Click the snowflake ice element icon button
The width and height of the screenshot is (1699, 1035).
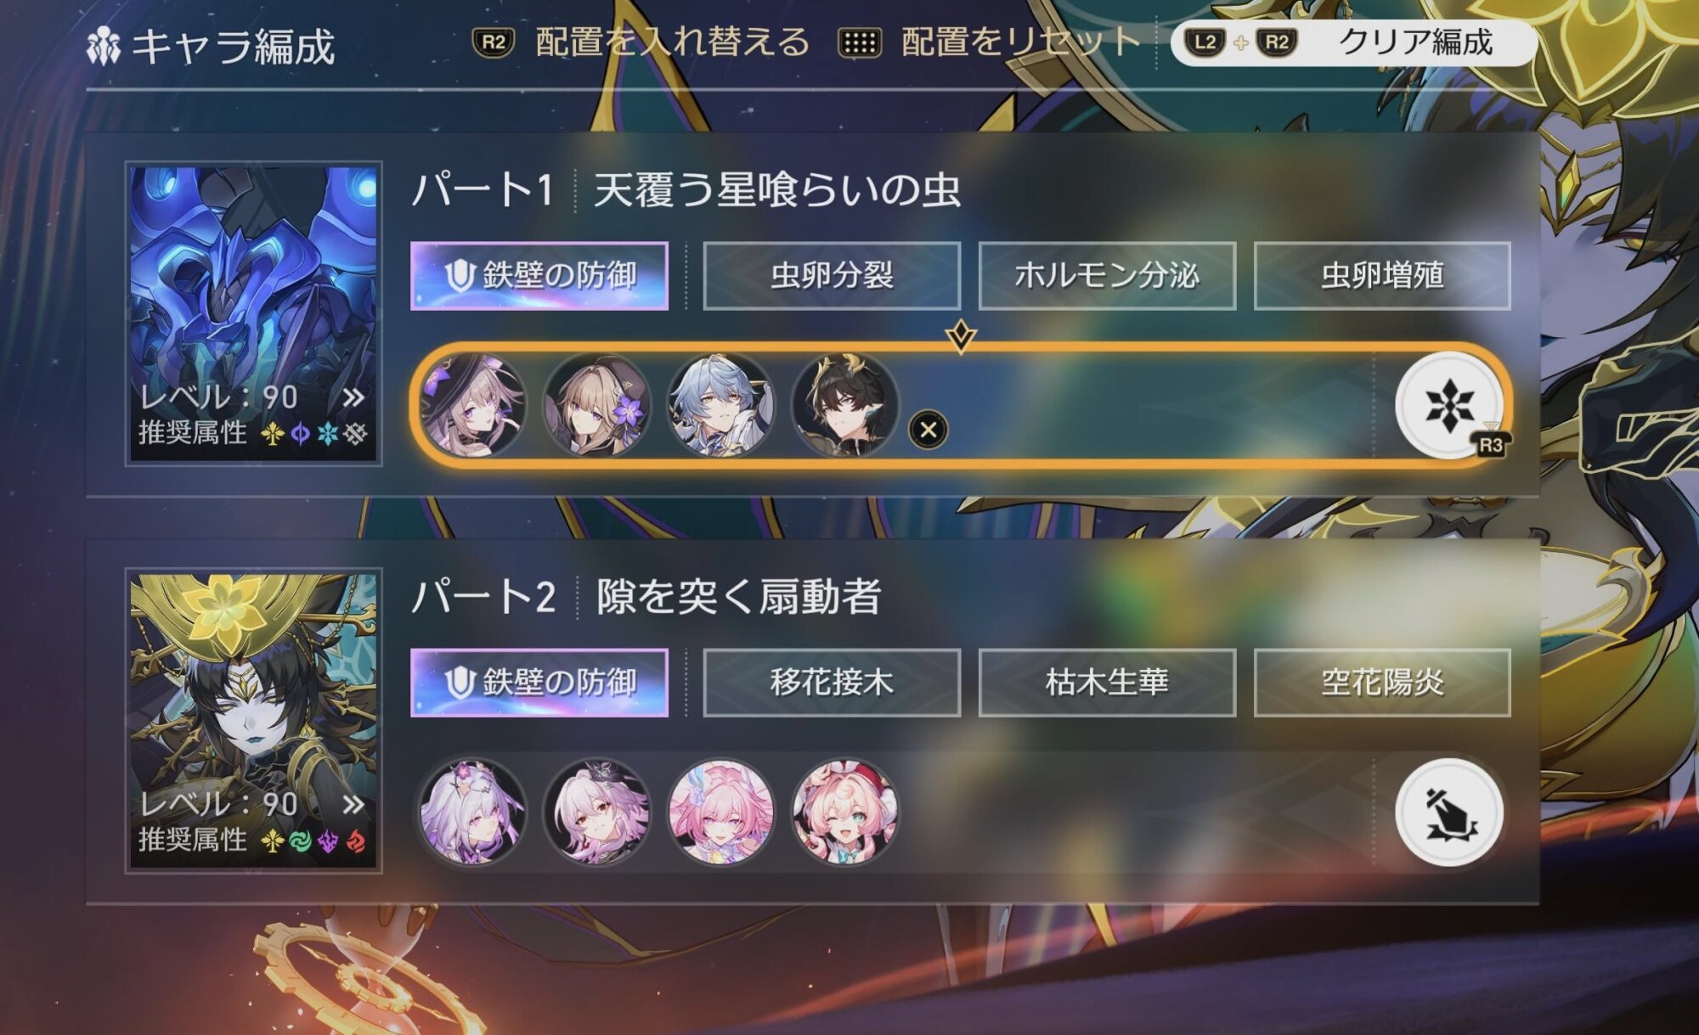click(x=1449, y=405)
